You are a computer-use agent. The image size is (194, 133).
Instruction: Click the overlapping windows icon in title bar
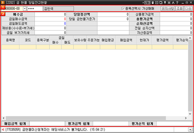pyautogui.click(x=161, y=3)
